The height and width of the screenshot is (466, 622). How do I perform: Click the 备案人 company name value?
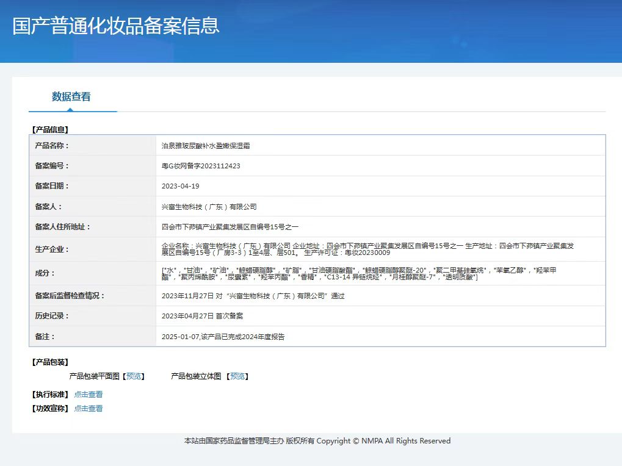pos(209,207)
